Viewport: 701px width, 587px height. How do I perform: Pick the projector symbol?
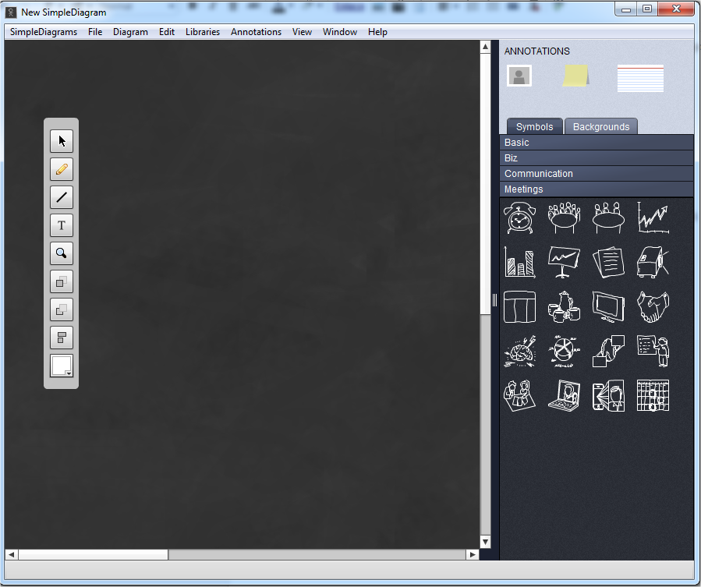click(x=653, y=262)
